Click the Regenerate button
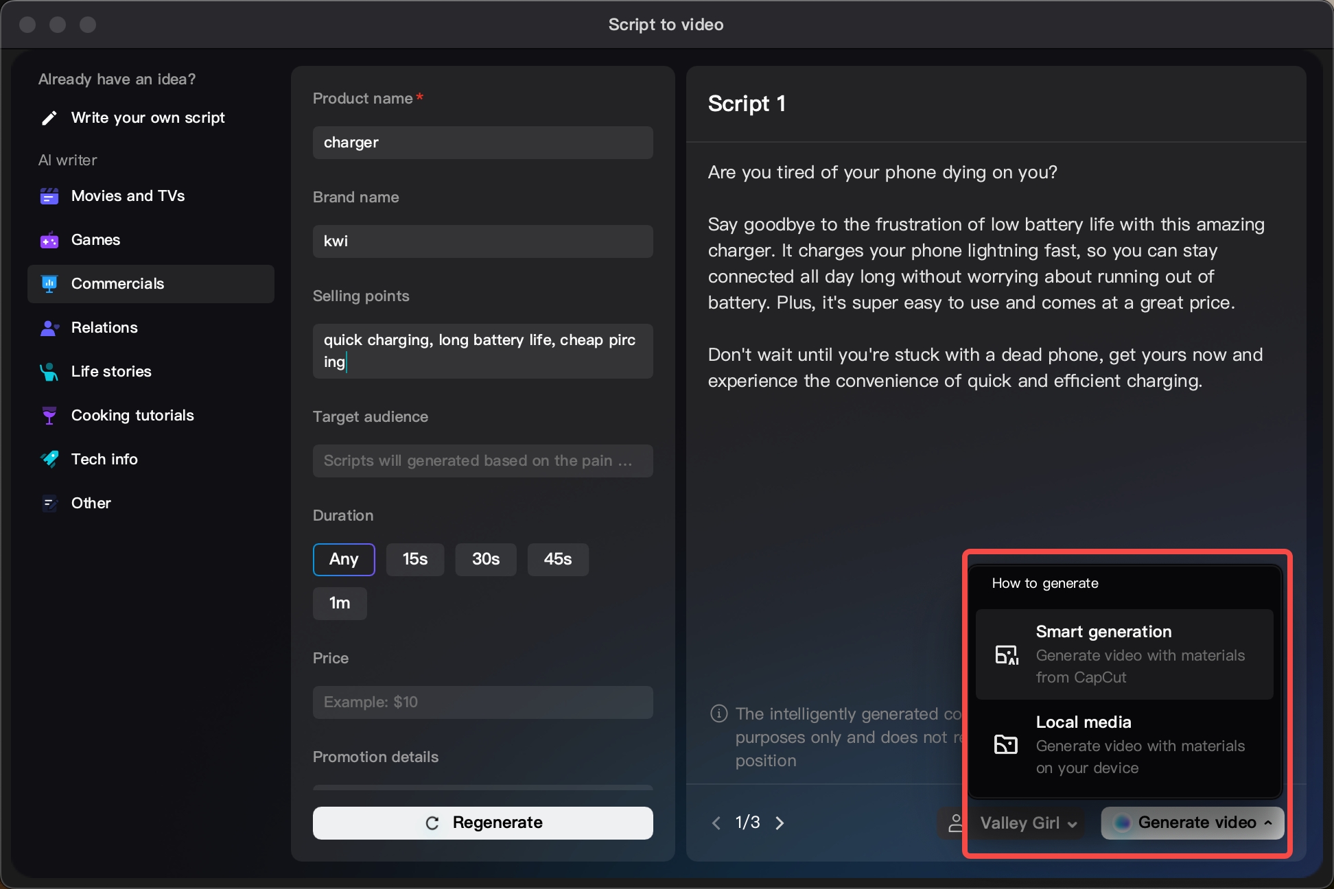Screen dimensions: 1334x889 click(x=483, y=823)
